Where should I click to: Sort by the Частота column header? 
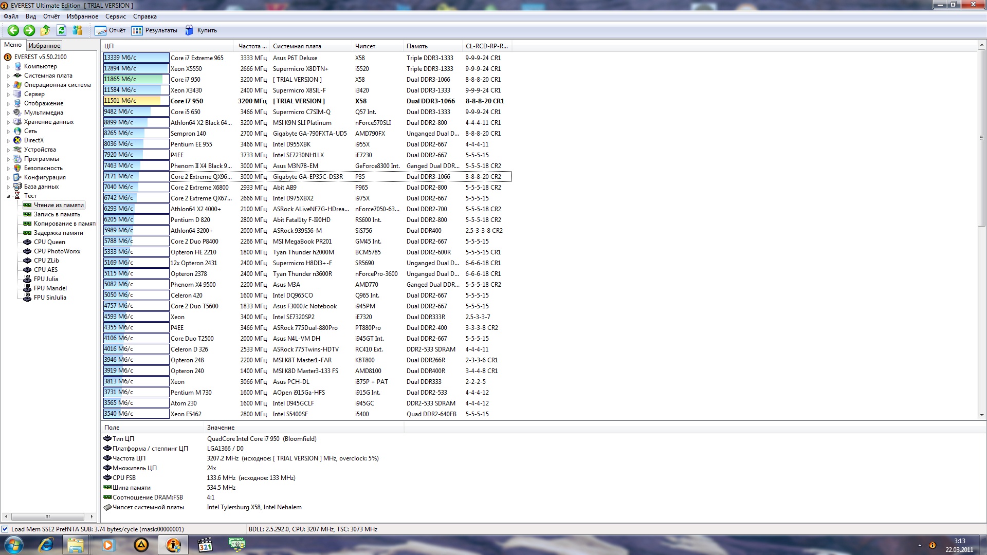pos(252,46)
